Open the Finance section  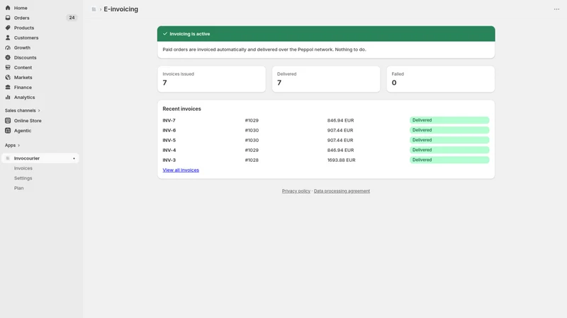pyautogui.click(x=23, y=87)
